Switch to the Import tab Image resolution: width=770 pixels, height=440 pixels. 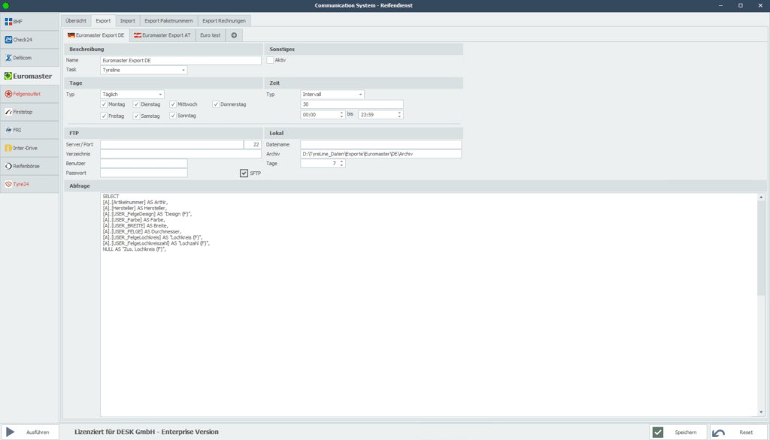128,20
